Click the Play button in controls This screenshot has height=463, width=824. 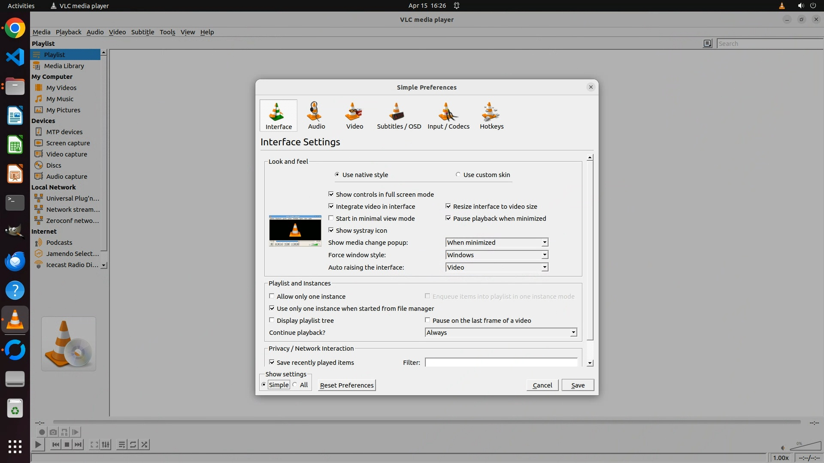point(38,445)
